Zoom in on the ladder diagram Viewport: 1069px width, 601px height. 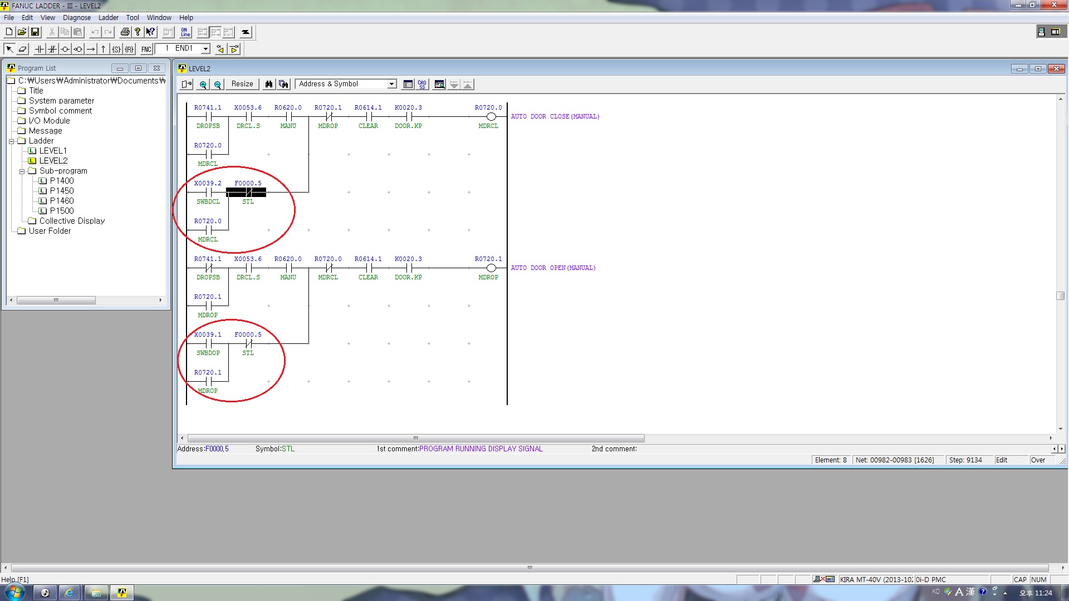203,84
